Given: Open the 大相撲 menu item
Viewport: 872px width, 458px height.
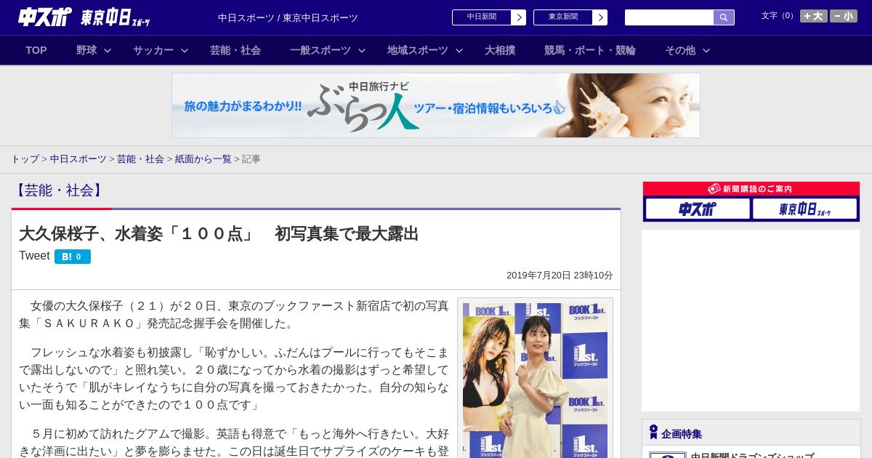Looking at the screenshot, I should 500,50.
